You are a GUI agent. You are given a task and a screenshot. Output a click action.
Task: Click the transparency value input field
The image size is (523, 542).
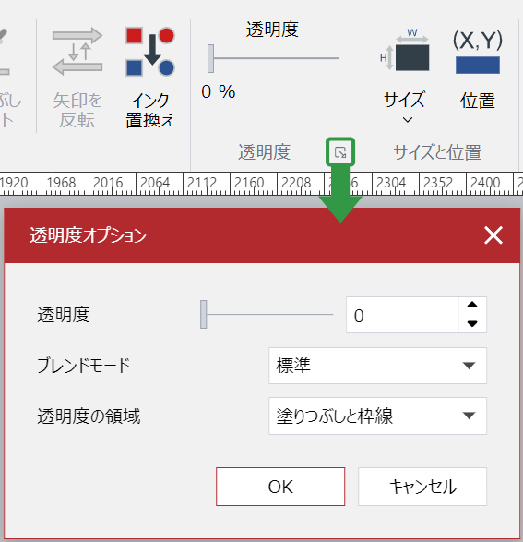coord(402,315)
